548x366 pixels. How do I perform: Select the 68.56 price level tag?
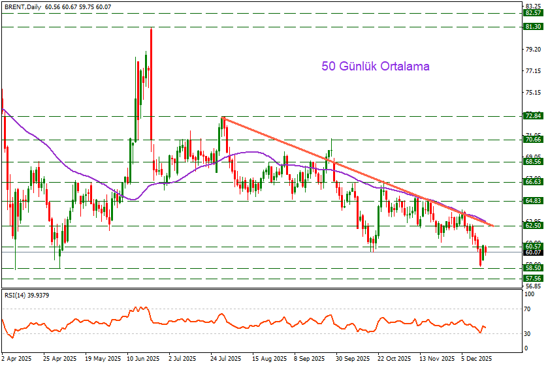[x=533, y=162]
